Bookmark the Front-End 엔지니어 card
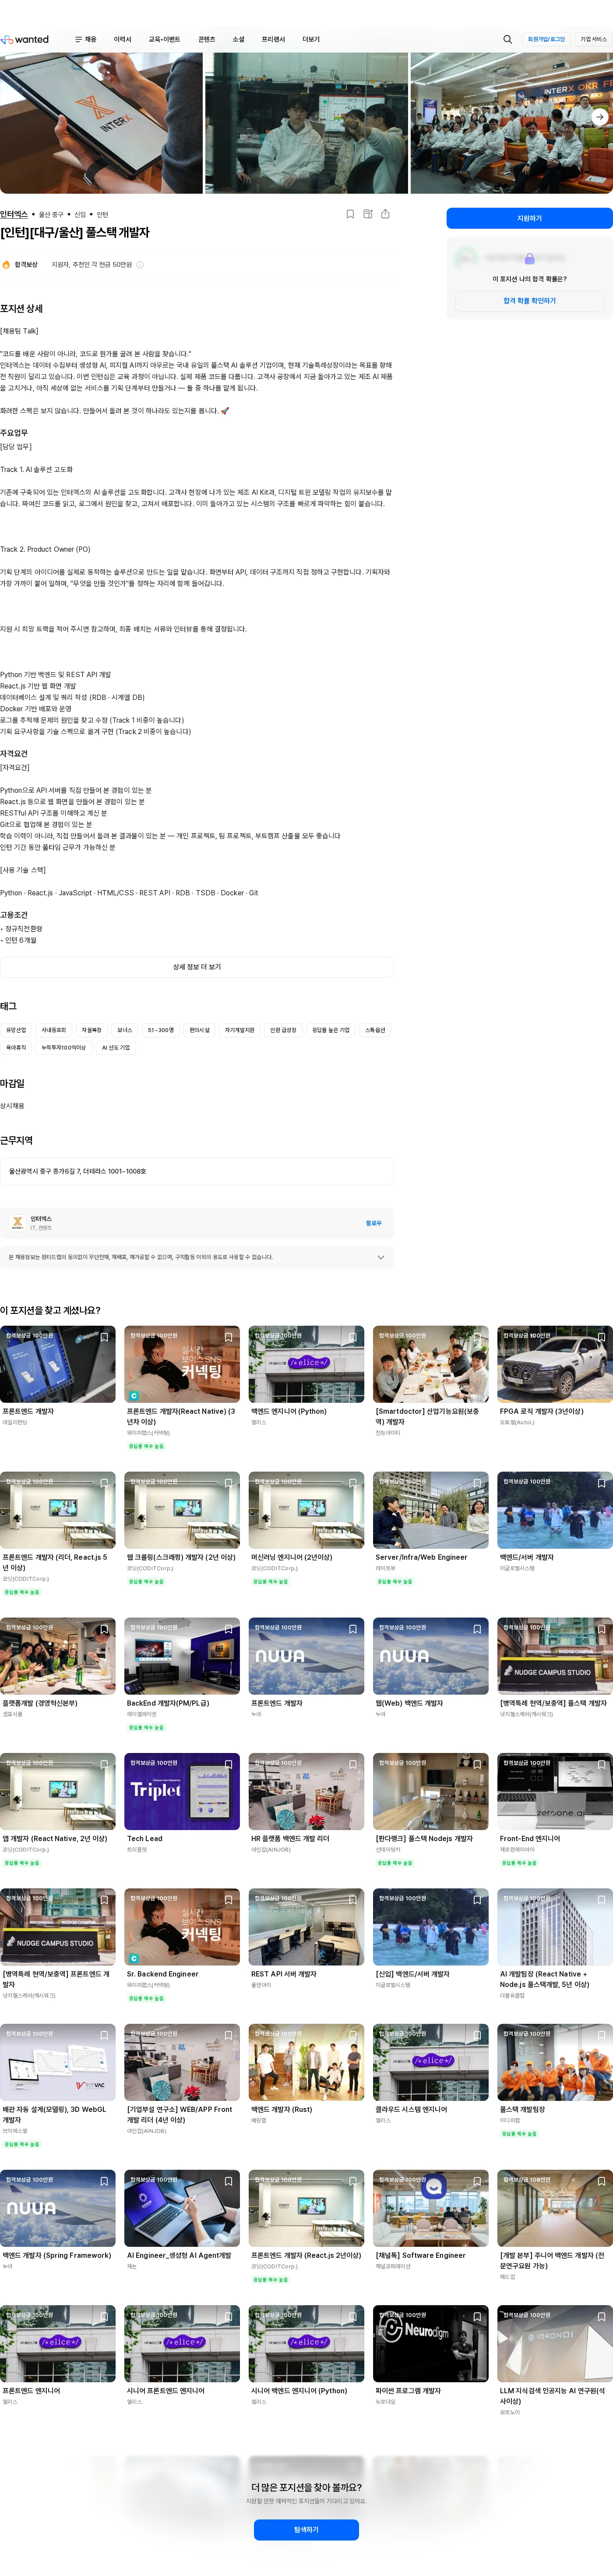The height and width of the screenshot is (2576, 613). [x=601, y=1765]
